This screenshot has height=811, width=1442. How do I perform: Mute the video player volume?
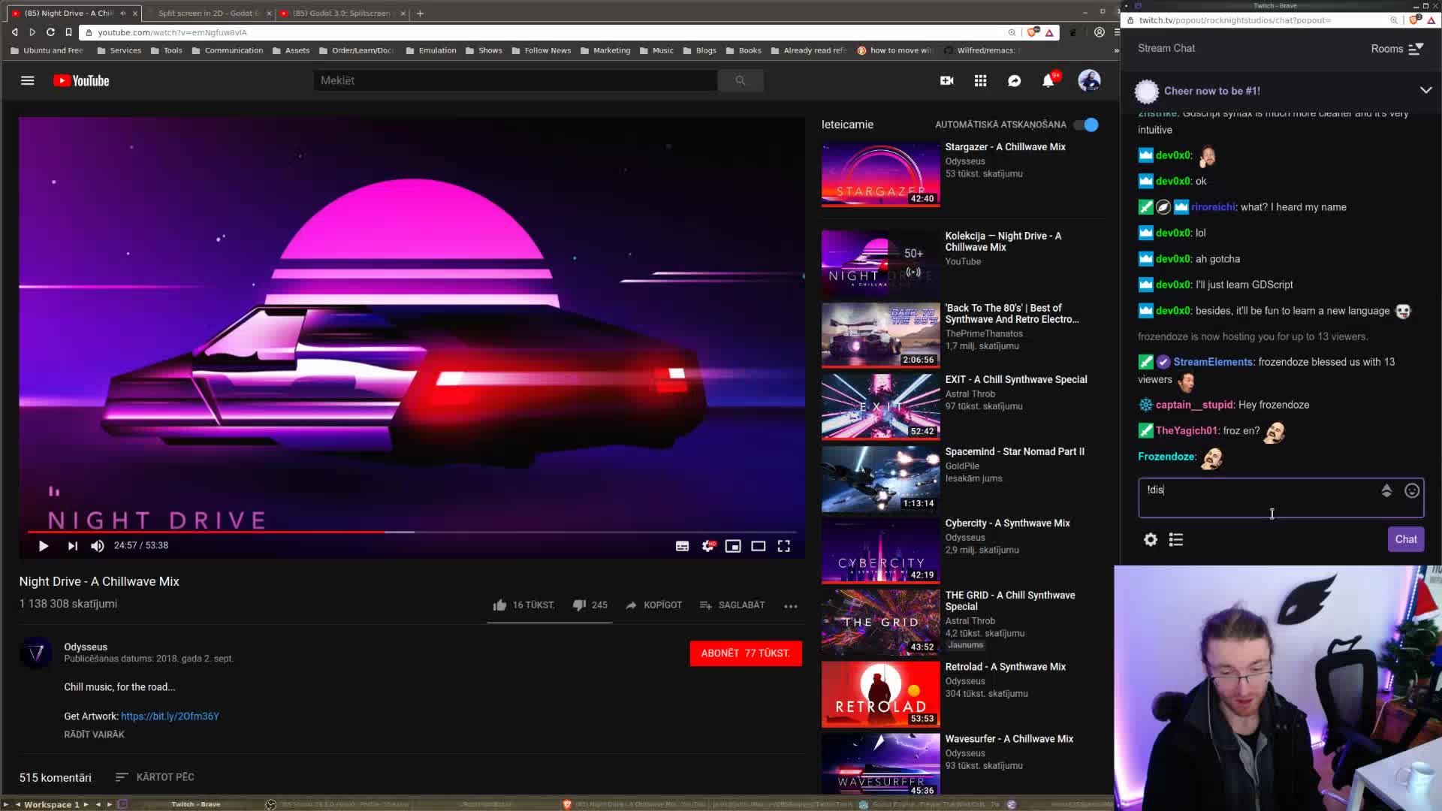tap(97, 546)
